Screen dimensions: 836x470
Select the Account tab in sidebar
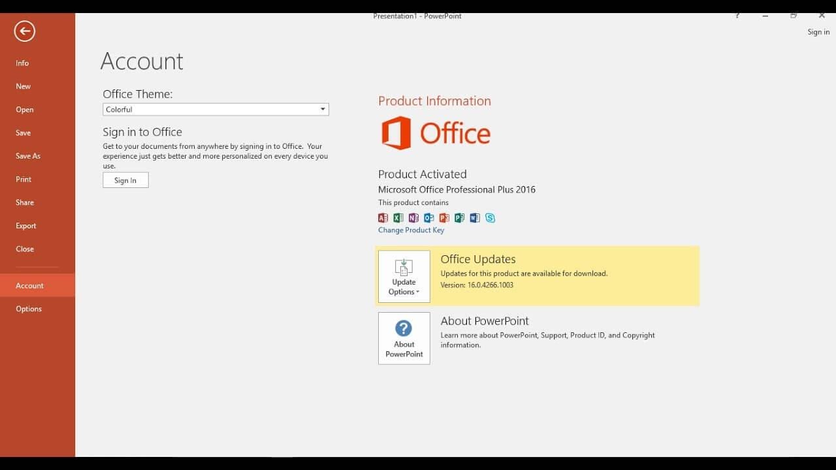click(x=37, y=285)
